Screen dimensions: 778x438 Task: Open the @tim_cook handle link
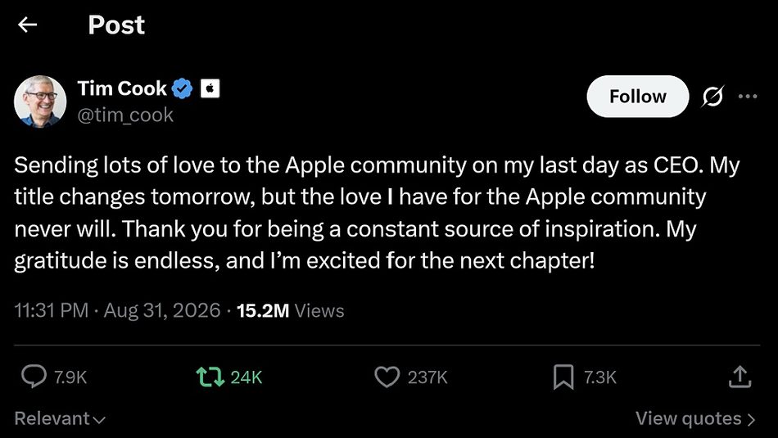[125, 115]
